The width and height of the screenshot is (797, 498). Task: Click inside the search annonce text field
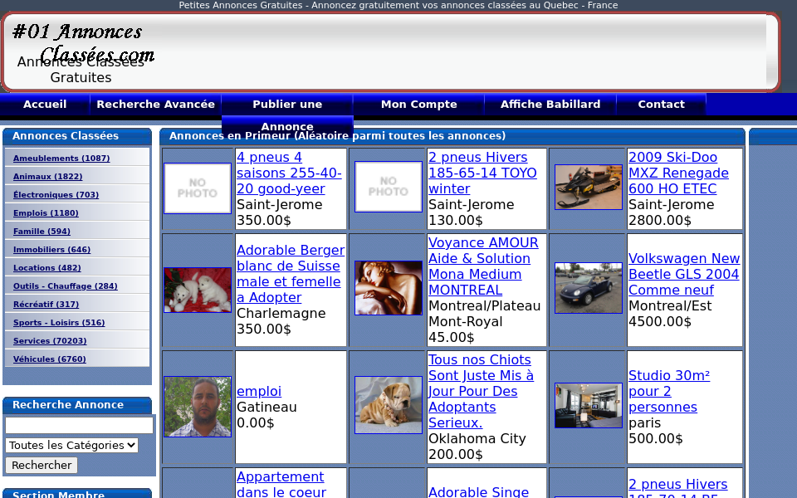pos(79,424)
